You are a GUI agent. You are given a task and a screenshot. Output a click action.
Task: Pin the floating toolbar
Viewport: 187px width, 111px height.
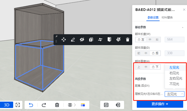(56, 36)
